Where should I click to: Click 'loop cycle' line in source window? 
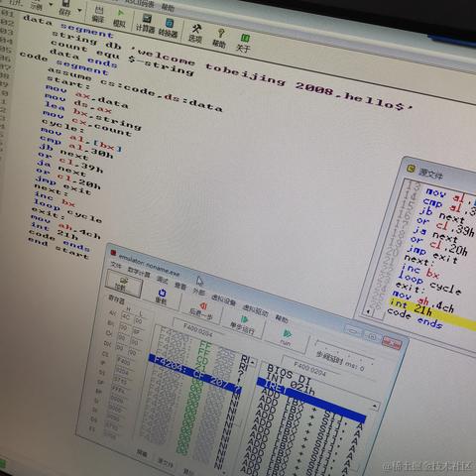point(429,284)
